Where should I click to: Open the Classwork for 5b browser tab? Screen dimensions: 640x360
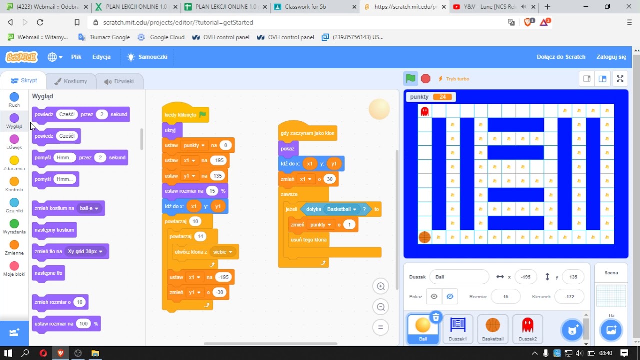click(315, 7)
